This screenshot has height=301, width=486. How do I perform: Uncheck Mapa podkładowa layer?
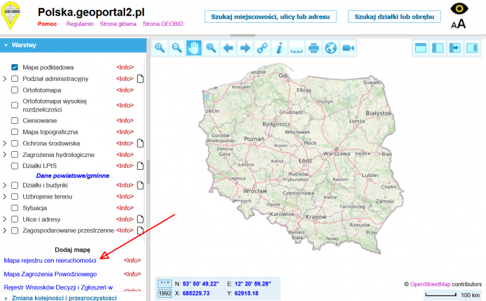(14, 67)
